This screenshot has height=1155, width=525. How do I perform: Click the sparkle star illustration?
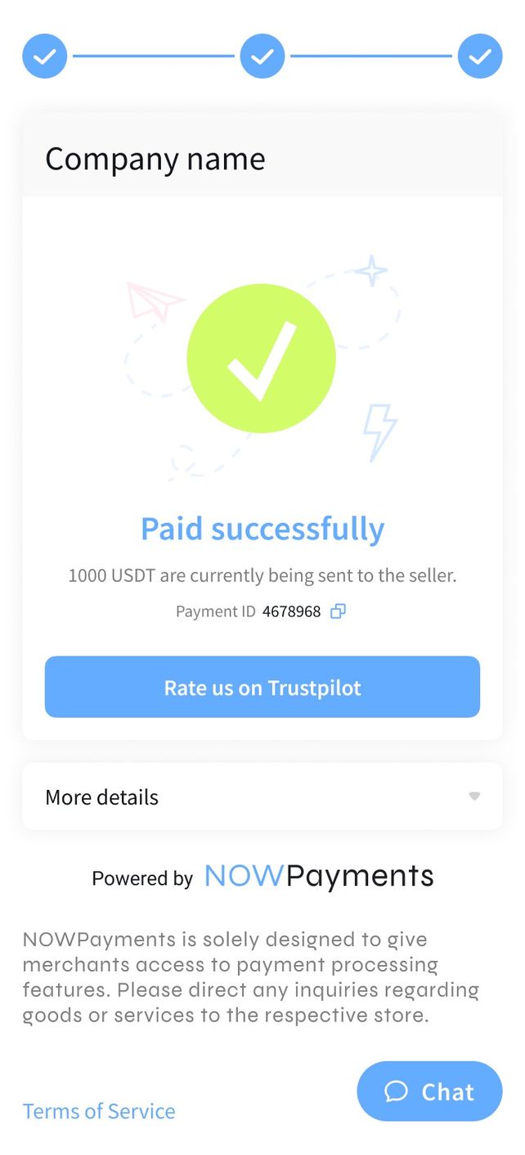pos(372,271)
